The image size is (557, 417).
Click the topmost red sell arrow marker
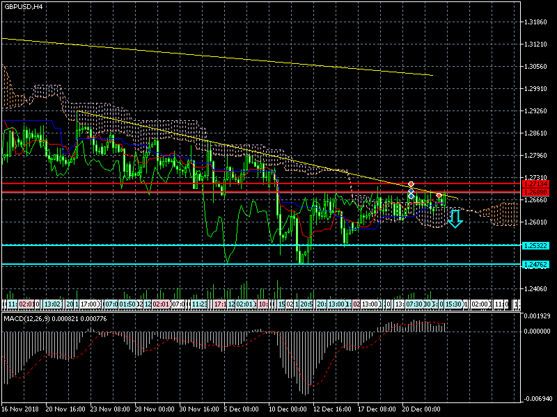[x=411, y=184]
